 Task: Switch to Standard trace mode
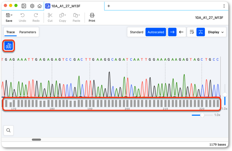137,32
